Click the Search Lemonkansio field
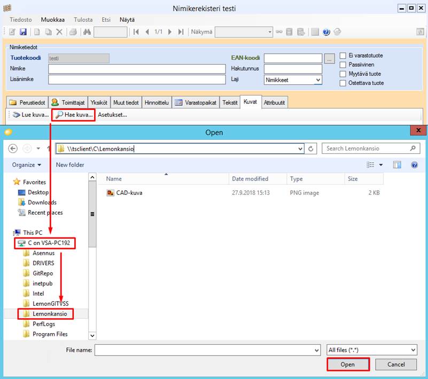 (371, 148)
